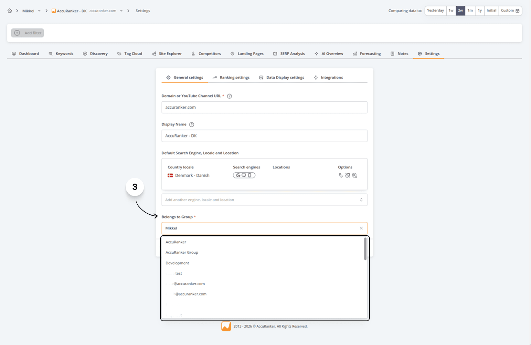
Task: Open Add another engine, locale and location dropdown
Action: click(264, 200)
